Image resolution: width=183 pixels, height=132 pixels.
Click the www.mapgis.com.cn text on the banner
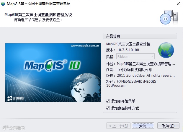(85, 46)
